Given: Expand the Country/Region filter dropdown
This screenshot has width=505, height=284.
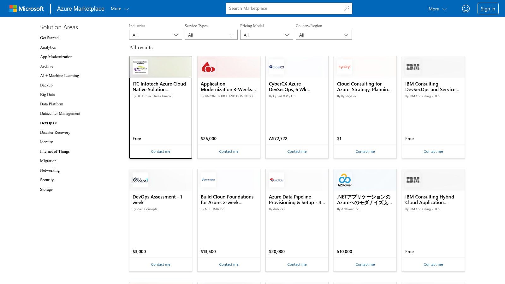Looking at the screenshot, I should coord(324,35).
